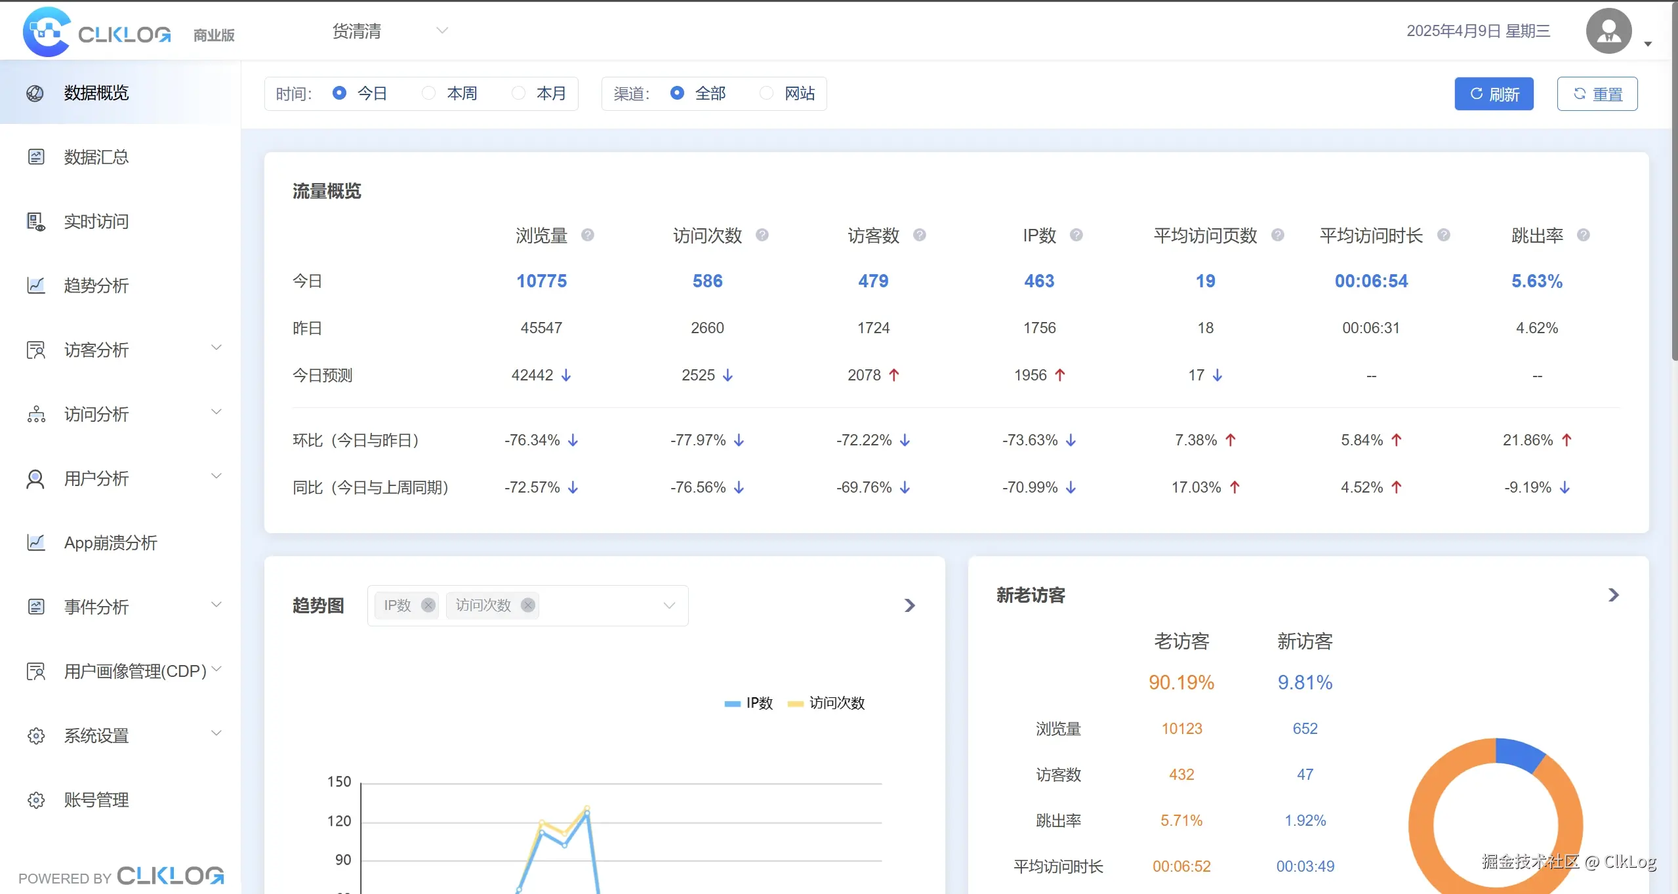1678x894 pixels.
Task: Open 趋势图 detail arrow icon
Action: tap(909, 605)
